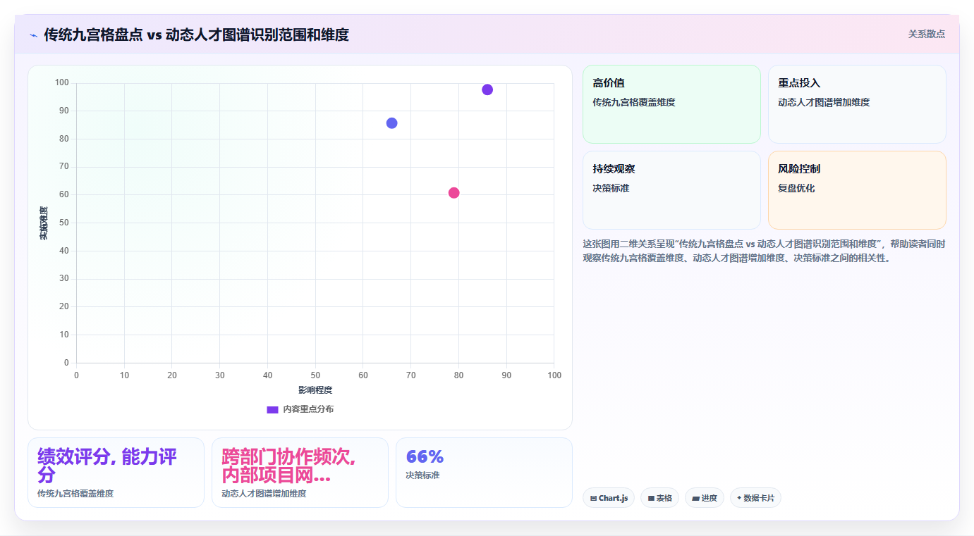
Task: Click the Chart.js tag chip
Action: (609, 498)
